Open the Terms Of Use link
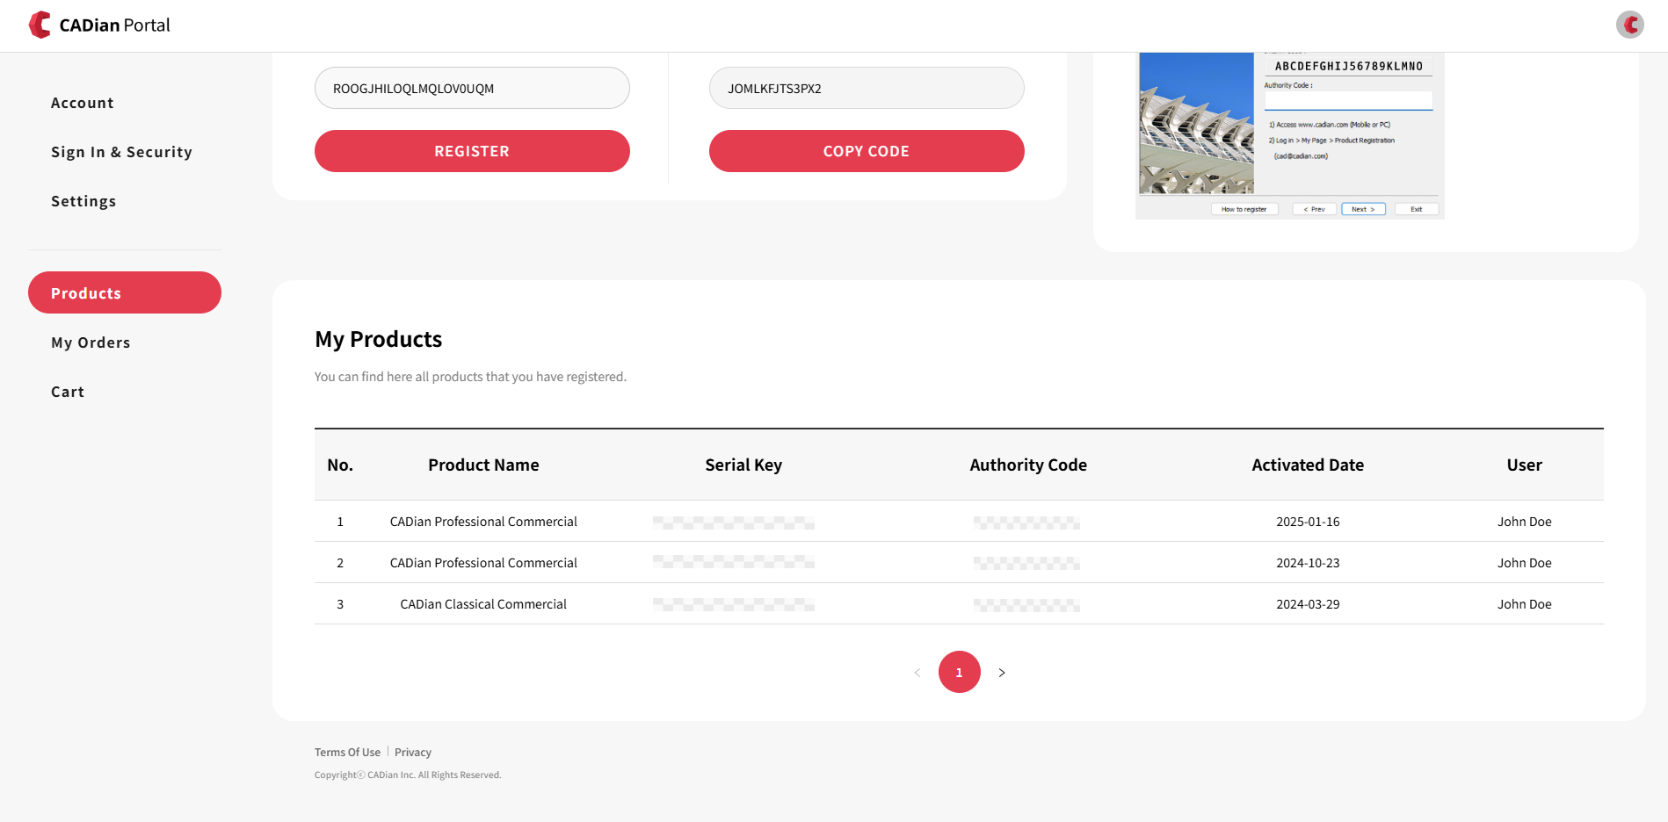The image size is (1668, 822). click(x=347, y=752)
